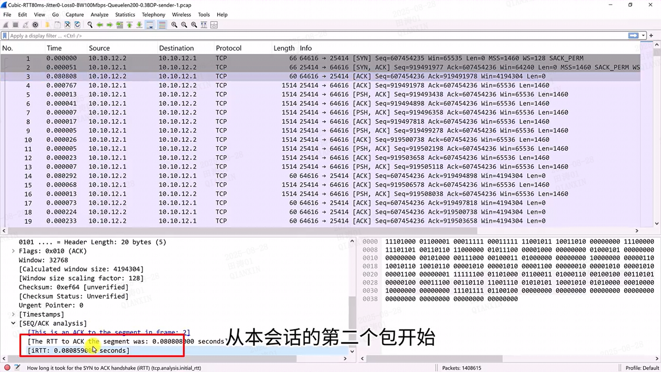Open the capture options icon

point(35,25)
